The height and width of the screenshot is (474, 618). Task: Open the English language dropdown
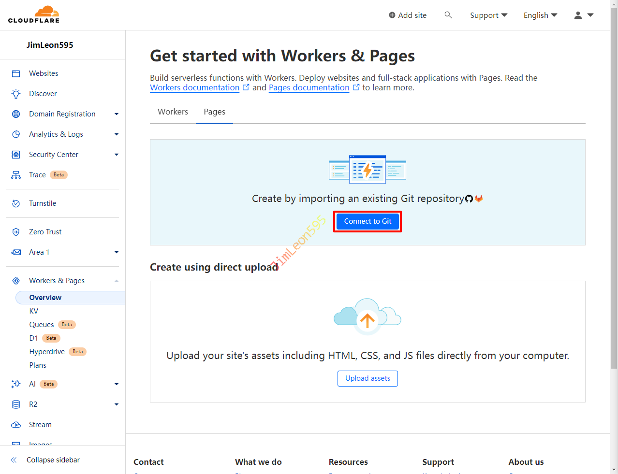click(x=540, y=15)
